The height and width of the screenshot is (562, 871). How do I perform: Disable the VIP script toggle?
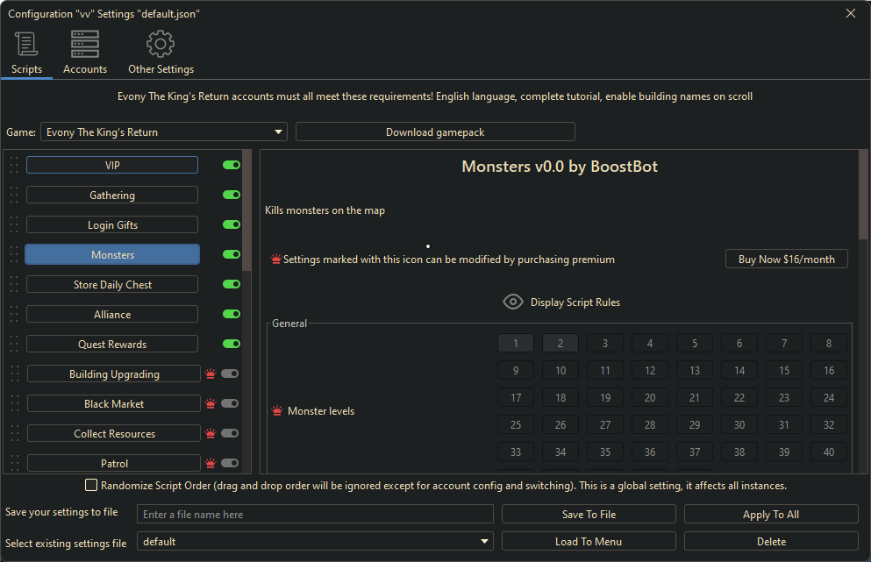(232, 165)
